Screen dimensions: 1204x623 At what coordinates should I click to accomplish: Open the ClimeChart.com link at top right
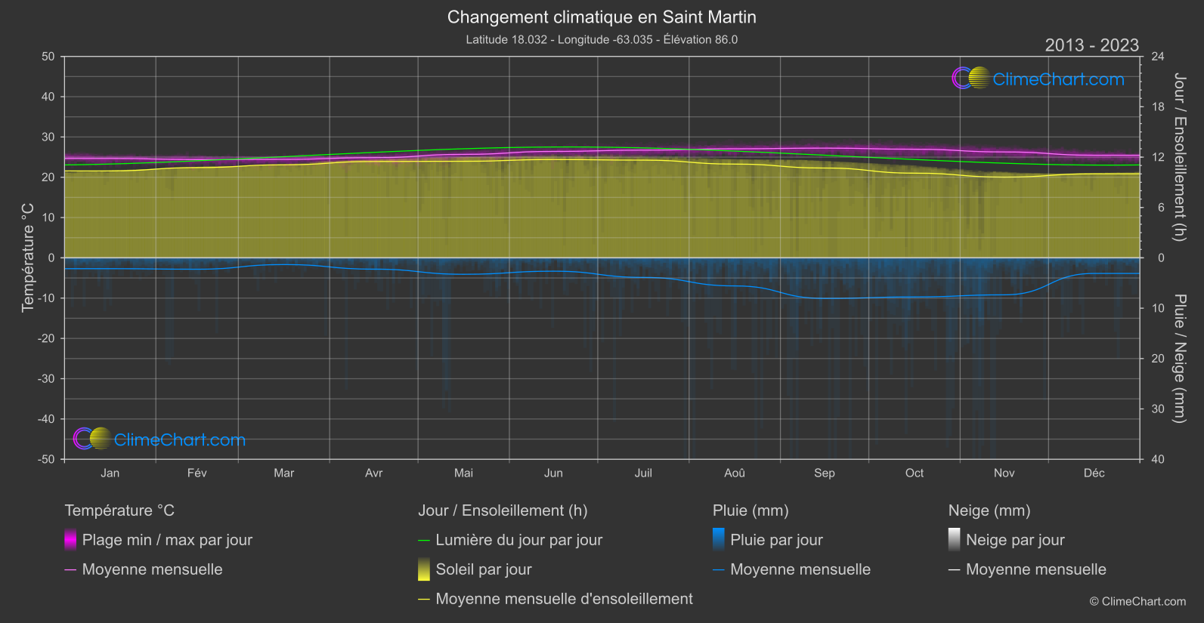tap(1058, 79)
